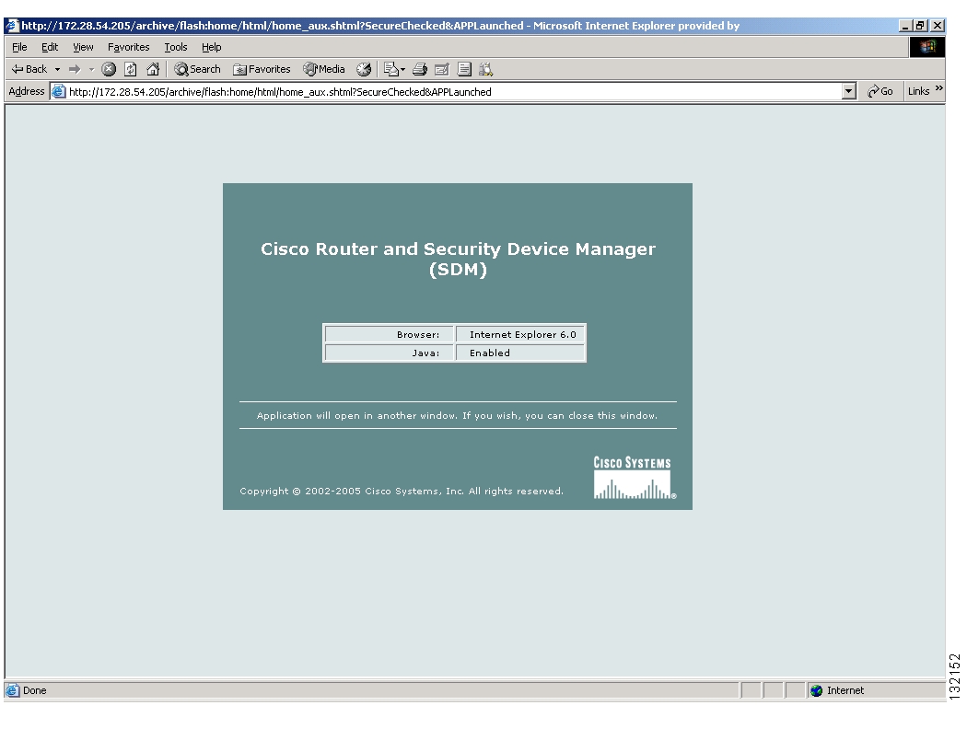Screen dimensions: 967x729
Task: Click the Back button
Action: (x=29, y=69)
